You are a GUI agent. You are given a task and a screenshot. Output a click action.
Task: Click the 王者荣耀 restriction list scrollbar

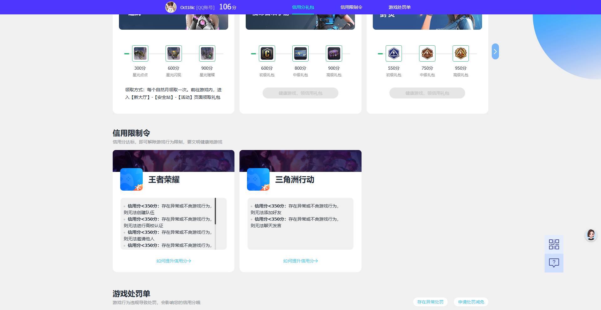(x=215, y=211)
